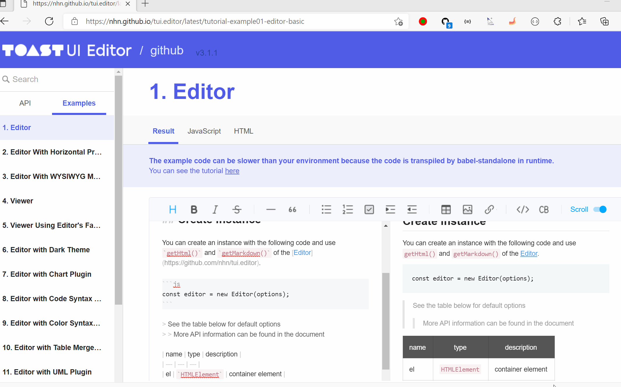
Task: Toggle the Scroll switch off
Action: (x=600, y=209)
